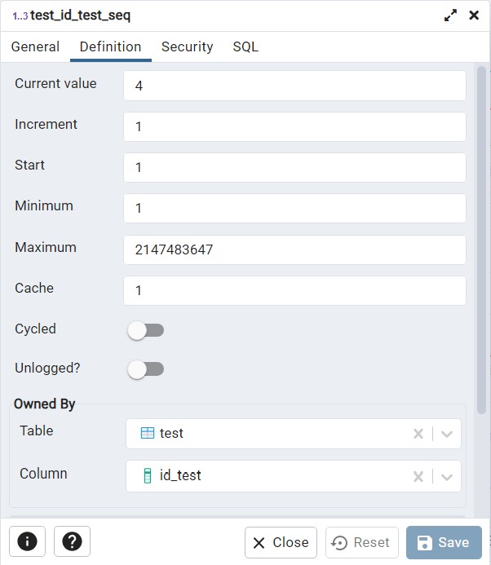The width and height of the screenshot is (491, 565).
Task: Click the Current value input field
Action: coord(294,86)
